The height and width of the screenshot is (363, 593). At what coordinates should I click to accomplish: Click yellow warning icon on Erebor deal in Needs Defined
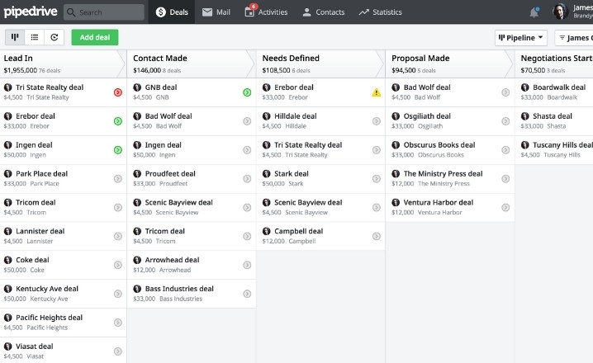tap(377, 92)
